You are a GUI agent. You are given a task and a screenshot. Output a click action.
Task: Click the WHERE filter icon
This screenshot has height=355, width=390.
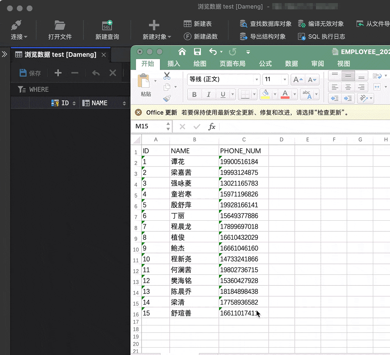click(21, 90)
